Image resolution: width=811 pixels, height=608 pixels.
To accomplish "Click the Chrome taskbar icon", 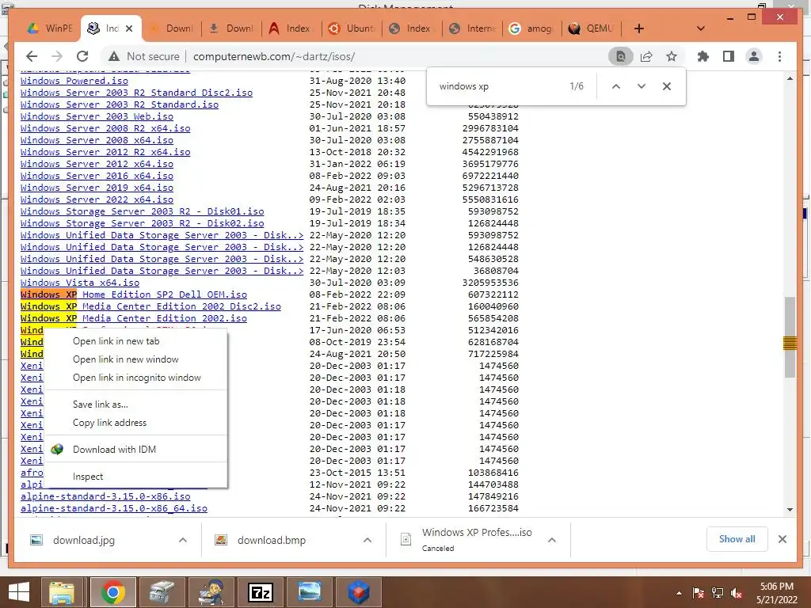I will click(112, 592).
